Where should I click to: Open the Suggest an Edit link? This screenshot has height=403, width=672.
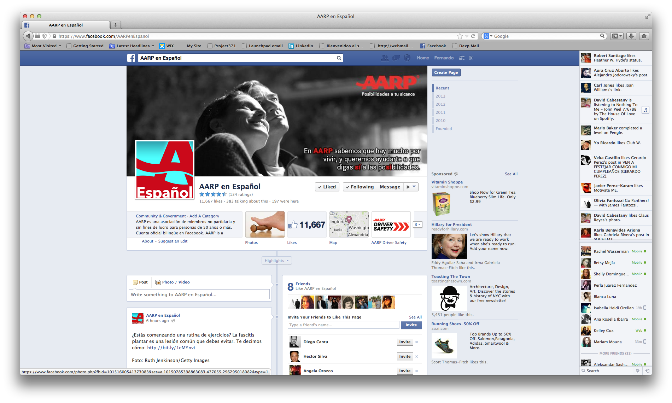(173, 241)
